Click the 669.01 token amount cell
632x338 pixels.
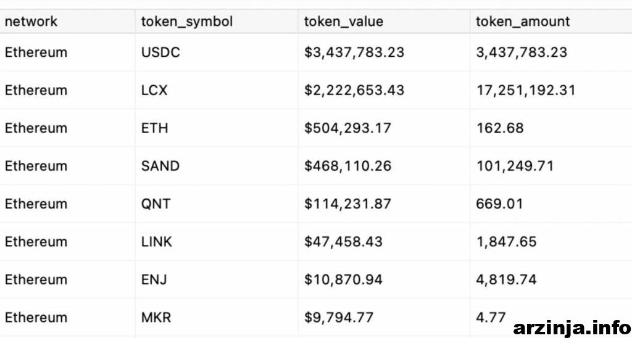(551, 204)
